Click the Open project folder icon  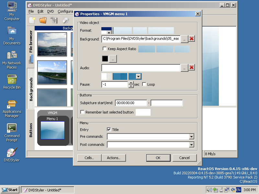[x=43, y=20]
